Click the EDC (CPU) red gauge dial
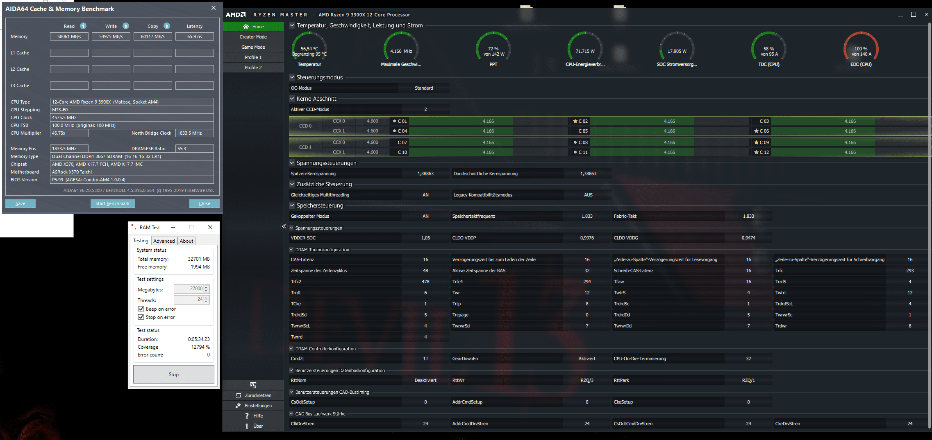Screen dimensions: 932x440 click(x=861, y=47)
